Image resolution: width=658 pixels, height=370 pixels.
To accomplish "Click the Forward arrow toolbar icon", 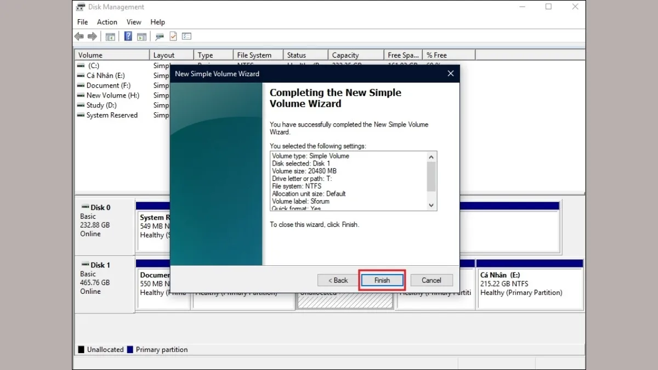I will pos(92,36).
